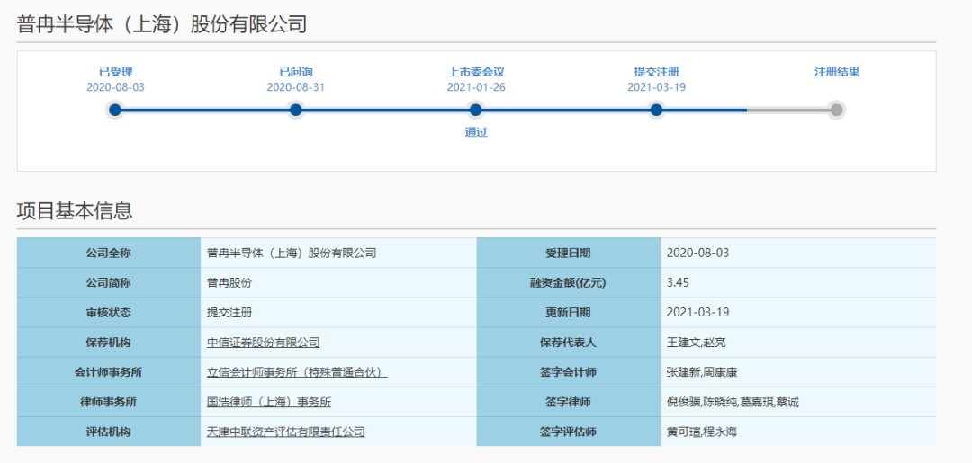This screenshot has width=972, height=463.
Task: Click the grey 注册结果 timeline dot
Action: pyautogui.click(x=836, y=111)
